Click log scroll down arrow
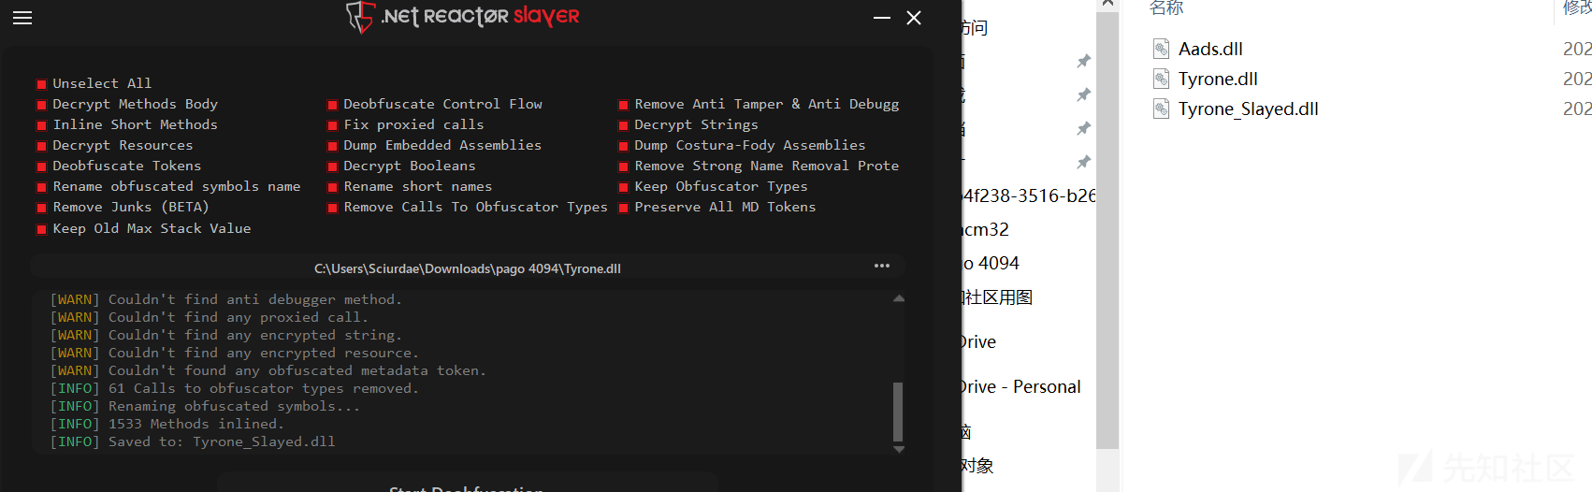This screenshot has height=492, width=1592. pyautogui.click(x=899, y=450)
